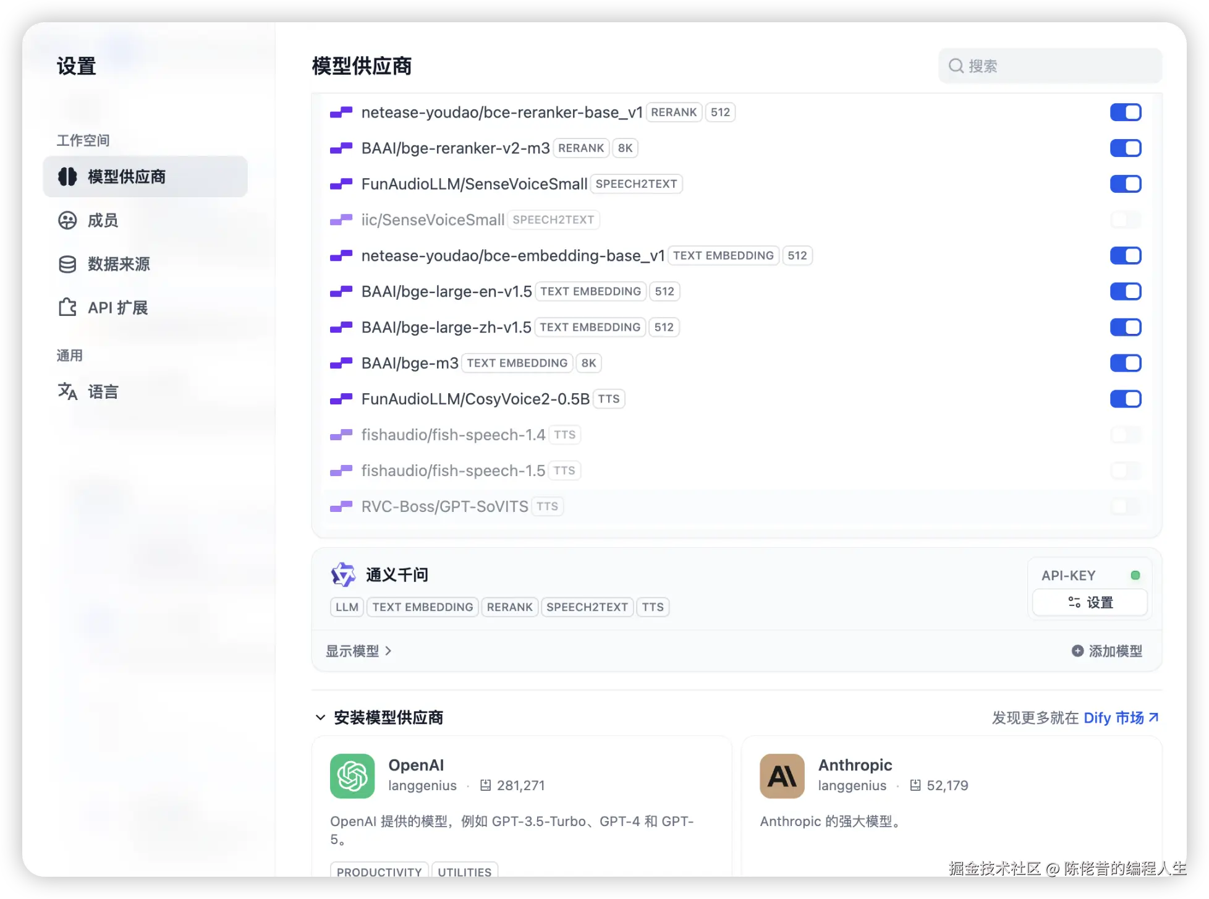1209x899 pixels.
Task: Go to 成员 settings
Action: coord(145,221)
